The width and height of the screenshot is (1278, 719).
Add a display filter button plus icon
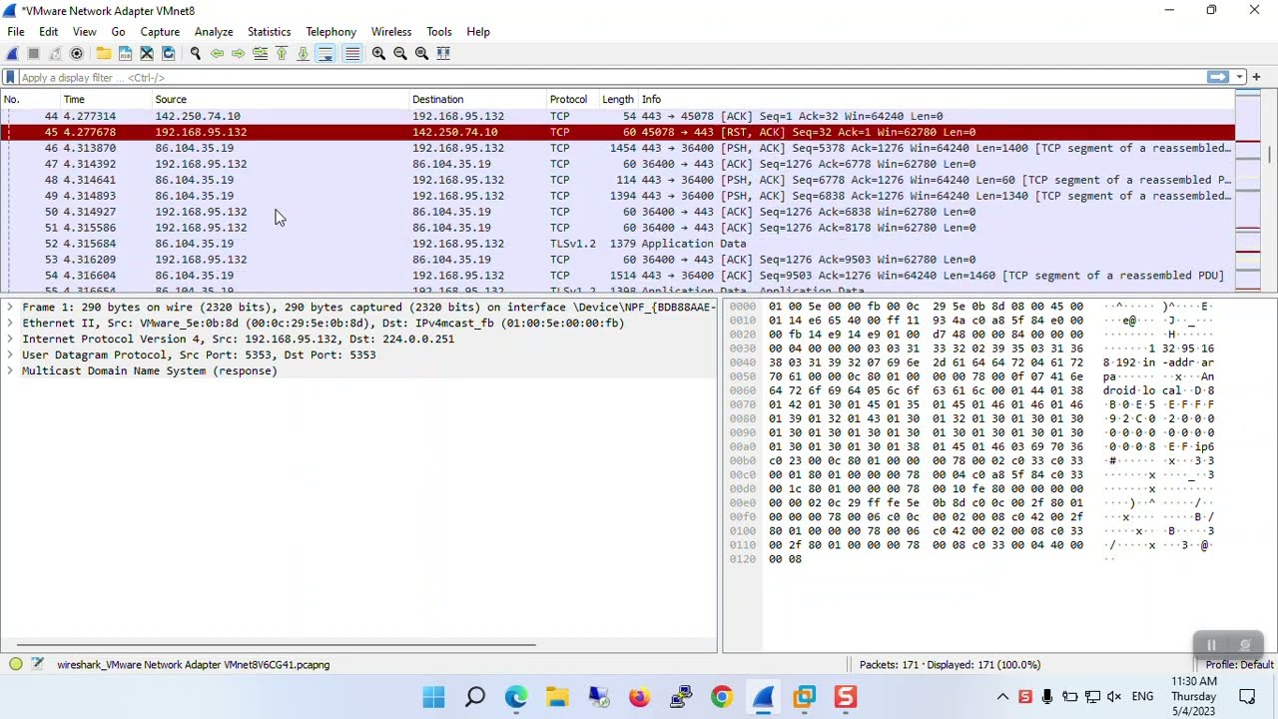click(1257, 77)
